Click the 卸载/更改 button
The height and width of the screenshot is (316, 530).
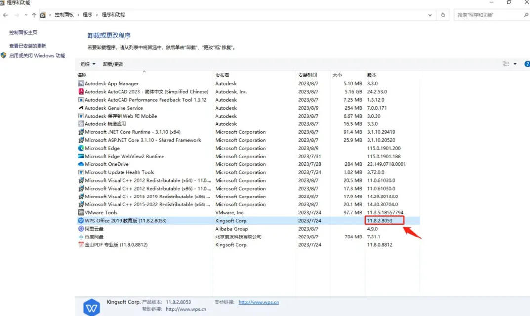click(x=113, y=64)
